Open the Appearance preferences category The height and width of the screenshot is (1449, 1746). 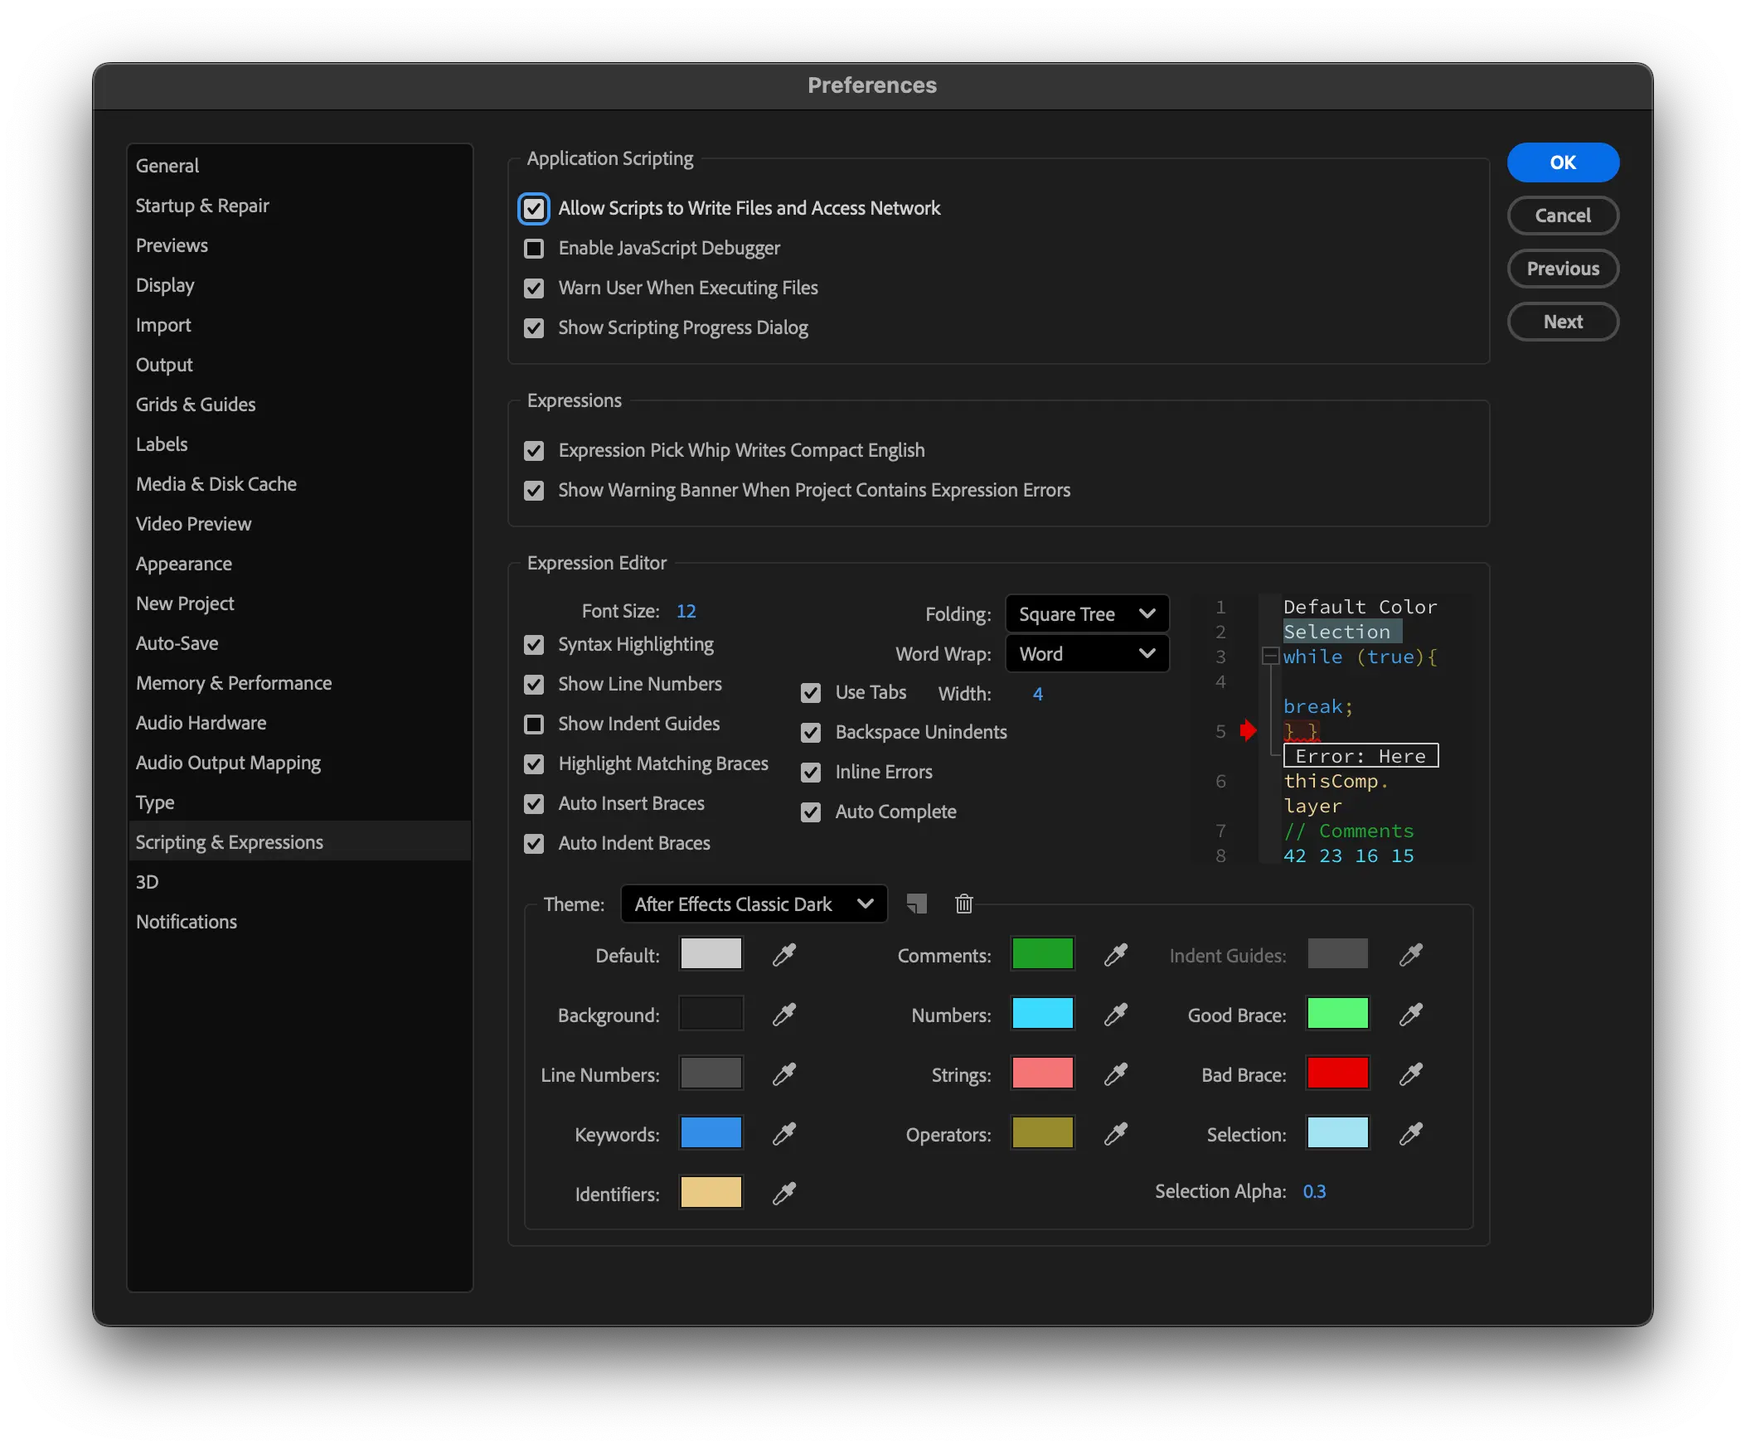point(184,564)
